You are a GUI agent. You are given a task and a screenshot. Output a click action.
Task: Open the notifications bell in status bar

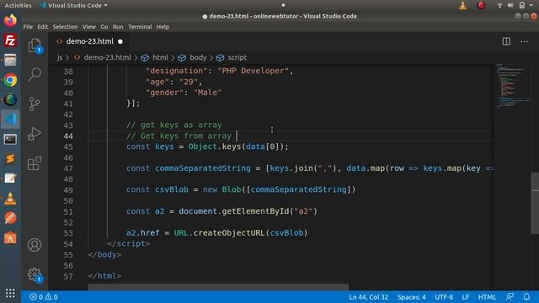point(526,297)
